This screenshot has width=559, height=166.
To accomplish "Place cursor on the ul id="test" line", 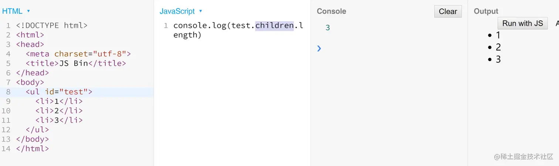I will click(x=59, y=92).
